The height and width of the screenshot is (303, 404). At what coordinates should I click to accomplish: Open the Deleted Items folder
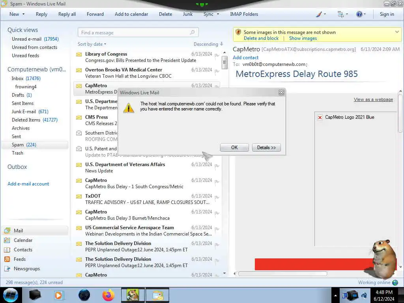[x=35, y=120]
